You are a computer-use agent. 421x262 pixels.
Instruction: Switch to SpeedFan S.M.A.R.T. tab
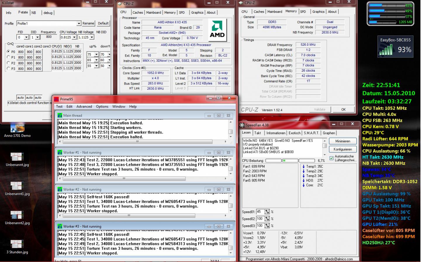coord(311,133)
